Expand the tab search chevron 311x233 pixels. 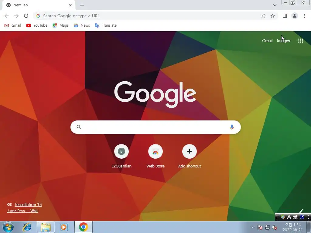275,5
